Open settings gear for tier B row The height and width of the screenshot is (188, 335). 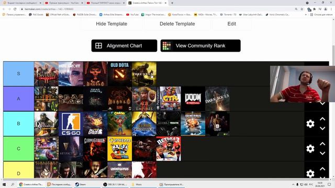tap(310, 124)
